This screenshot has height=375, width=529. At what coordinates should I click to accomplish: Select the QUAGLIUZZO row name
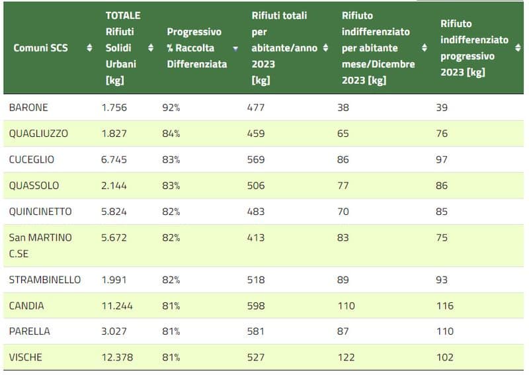[x=38, y=134]
